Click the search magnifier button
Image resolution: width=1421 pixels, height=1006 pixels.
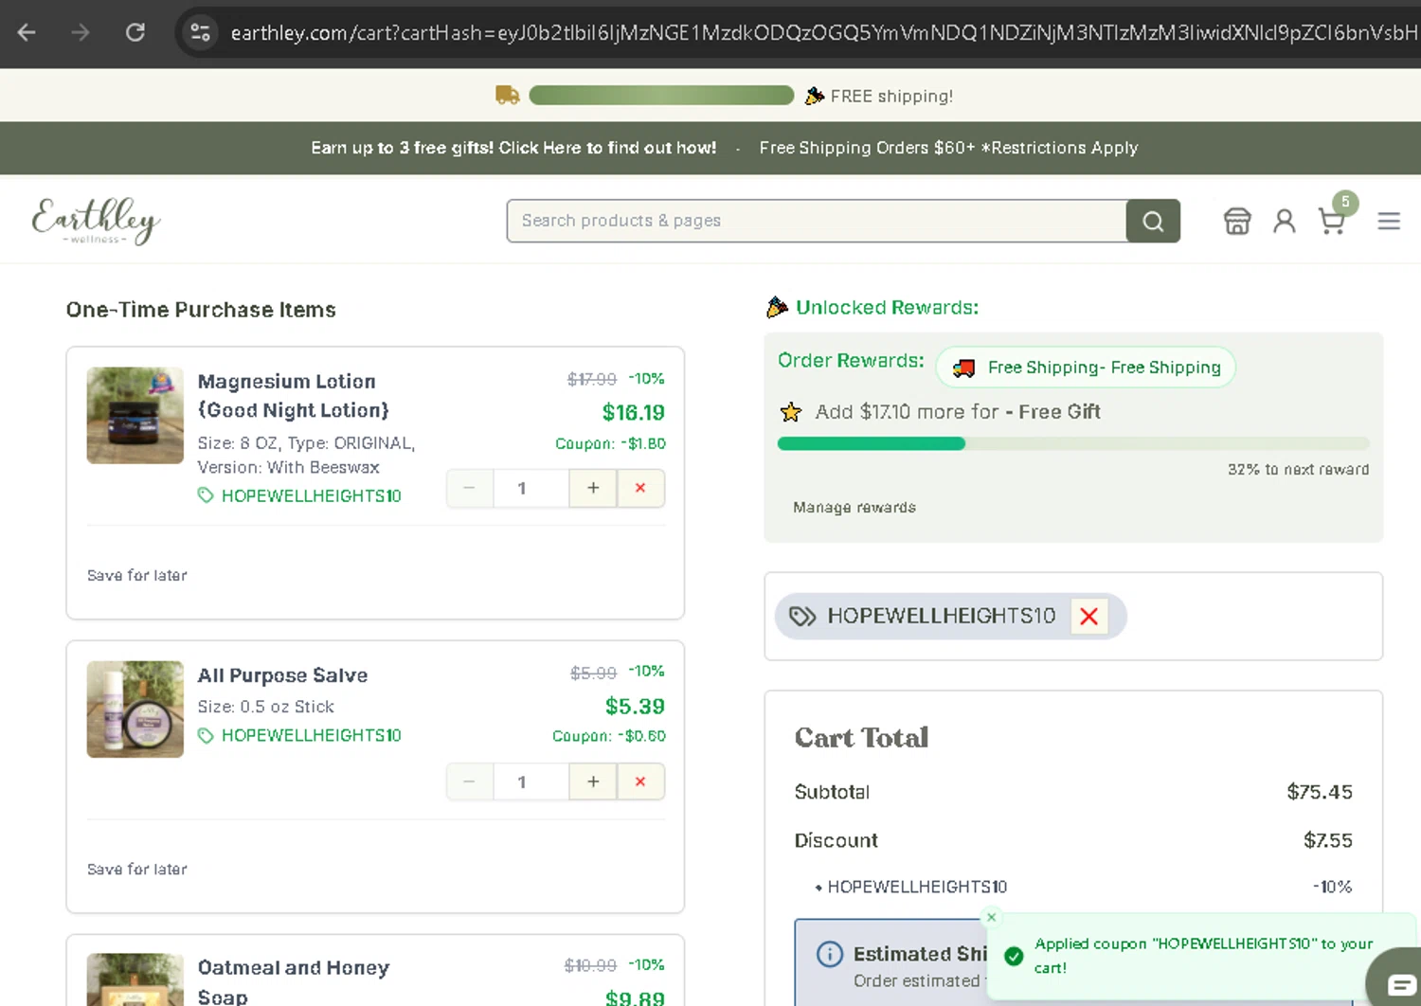[1153, 221]
